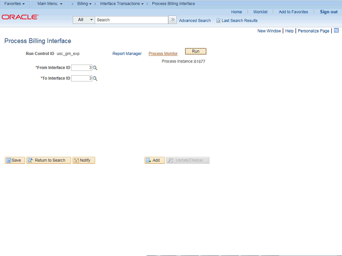Click the To Interface ID field
Image resolution: width=342 pixels, height=256 pixels.
[82, 78]
